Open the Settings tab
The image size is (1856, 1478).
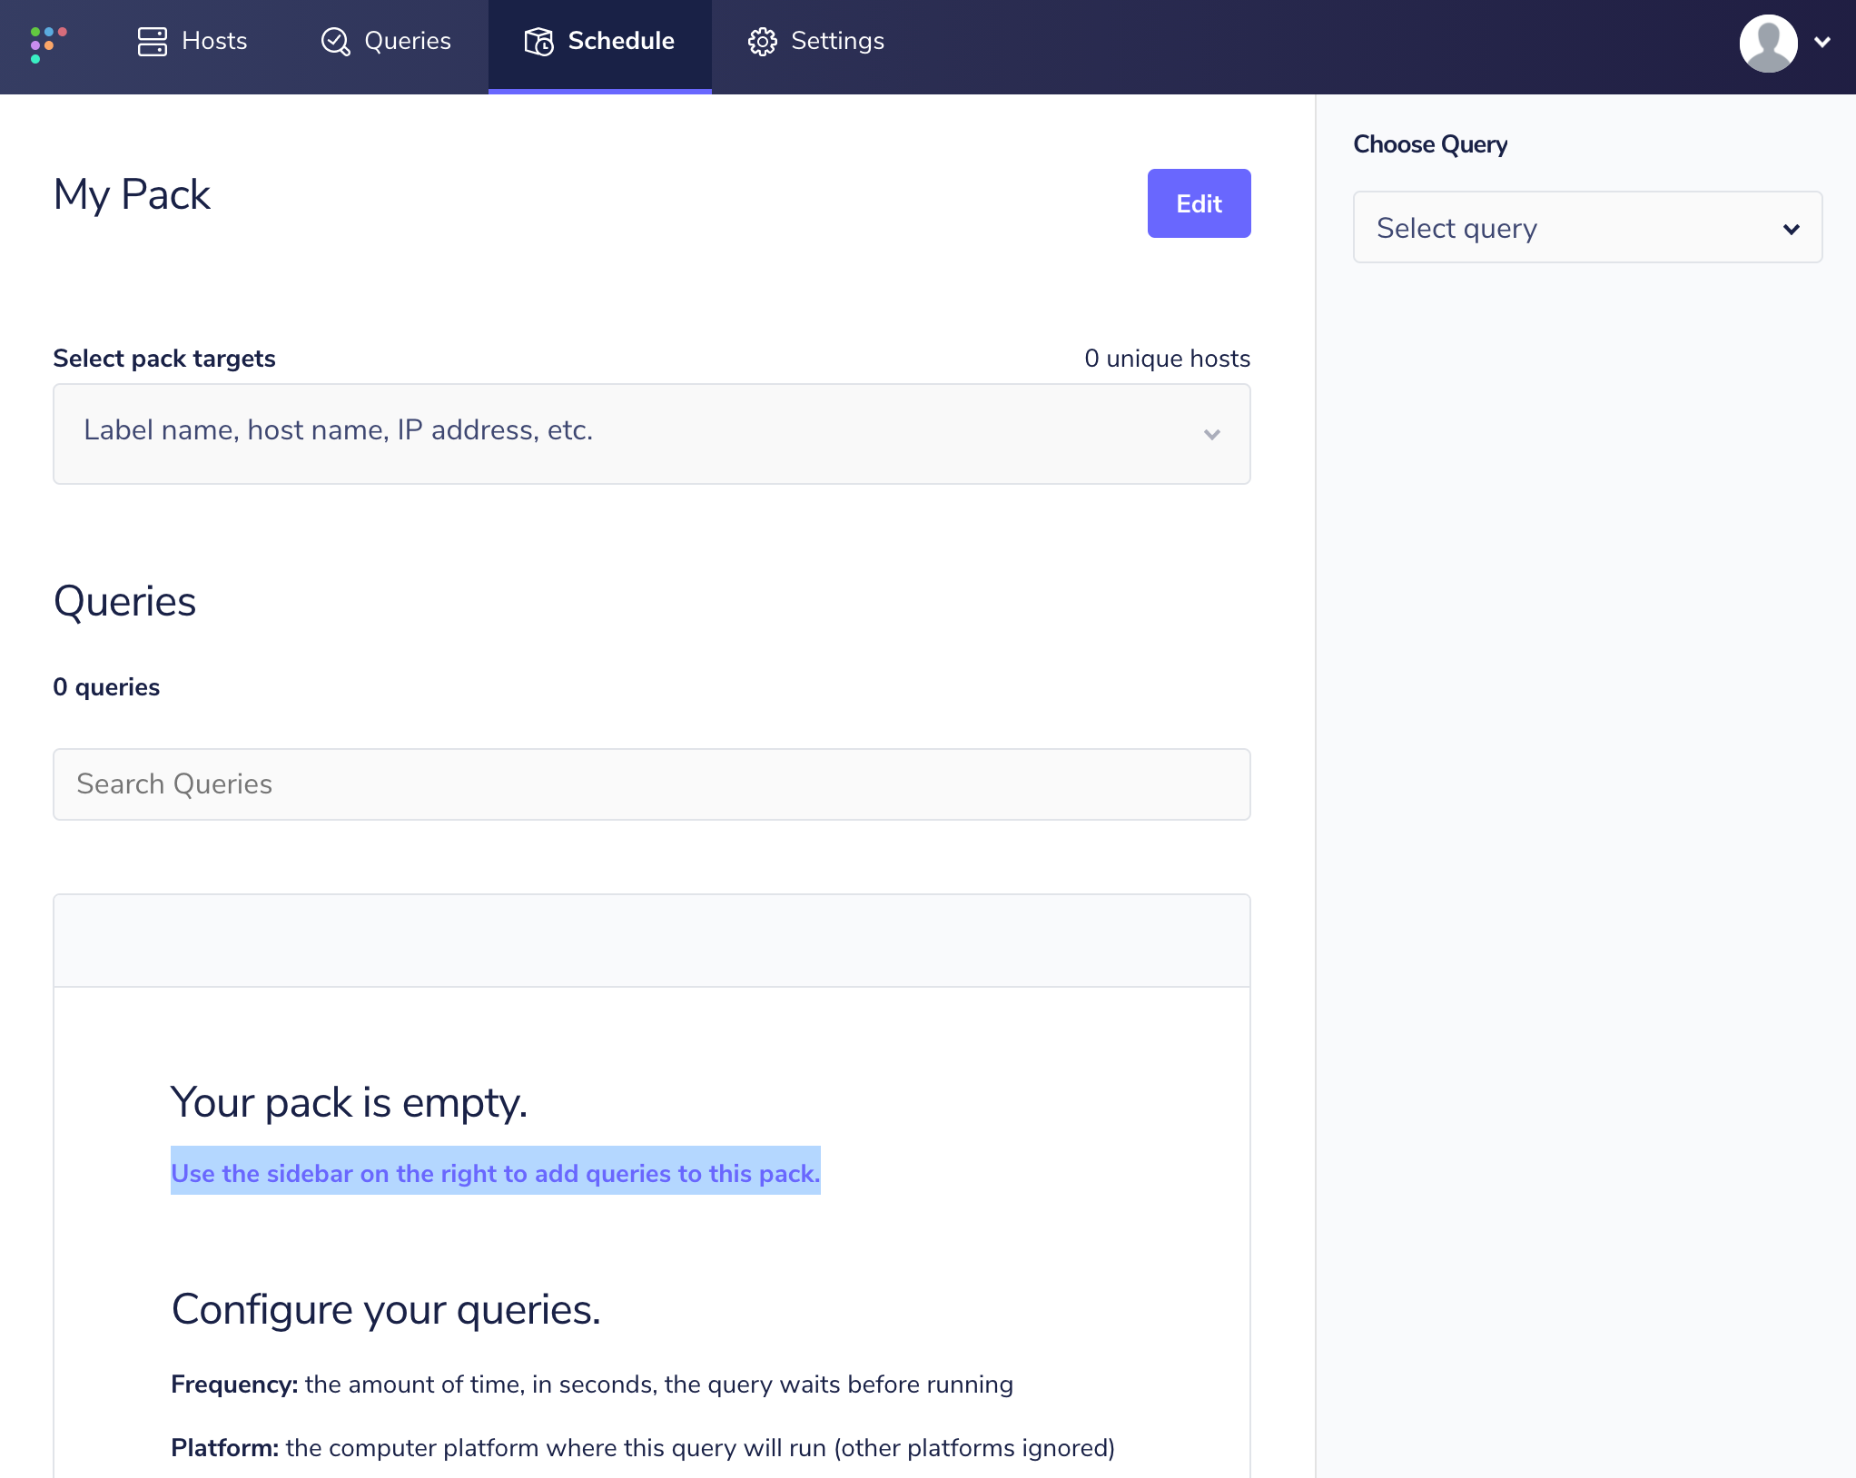[x=814, y=41]
